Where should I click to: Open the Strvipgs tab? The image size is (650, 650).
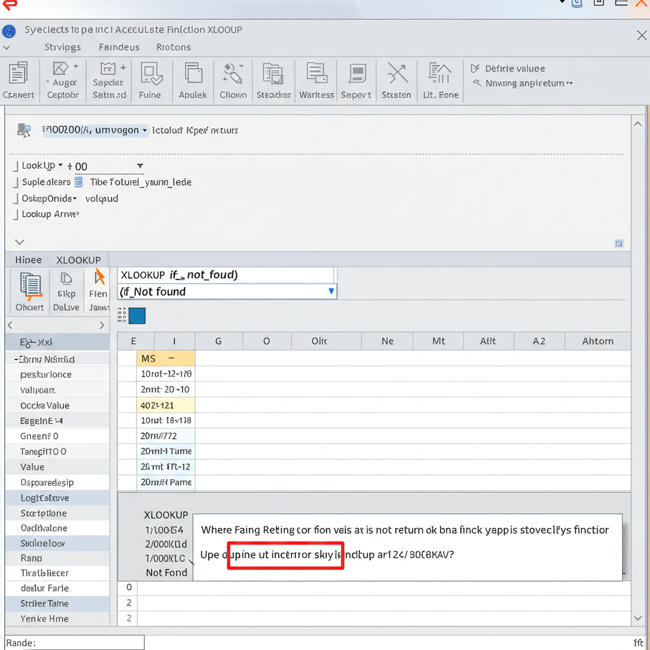point(63,47)
